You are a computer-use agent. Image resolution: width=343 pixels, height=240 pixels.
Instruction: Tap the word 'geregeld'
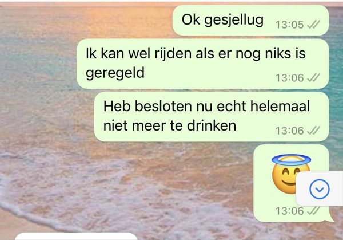tap(115, 73)
